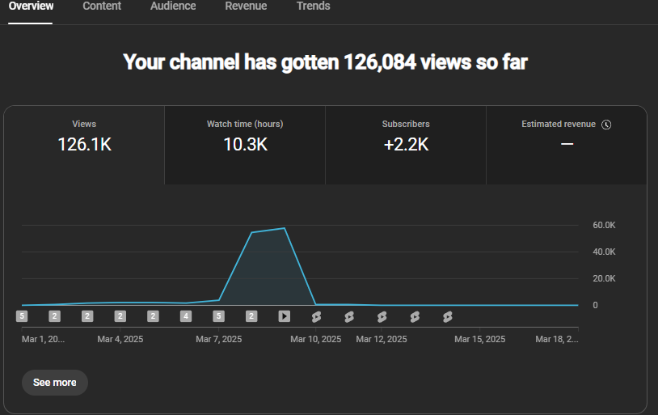Open the video upload marker on Mar 9
658x415 pixels.
(x=284, y=316)
